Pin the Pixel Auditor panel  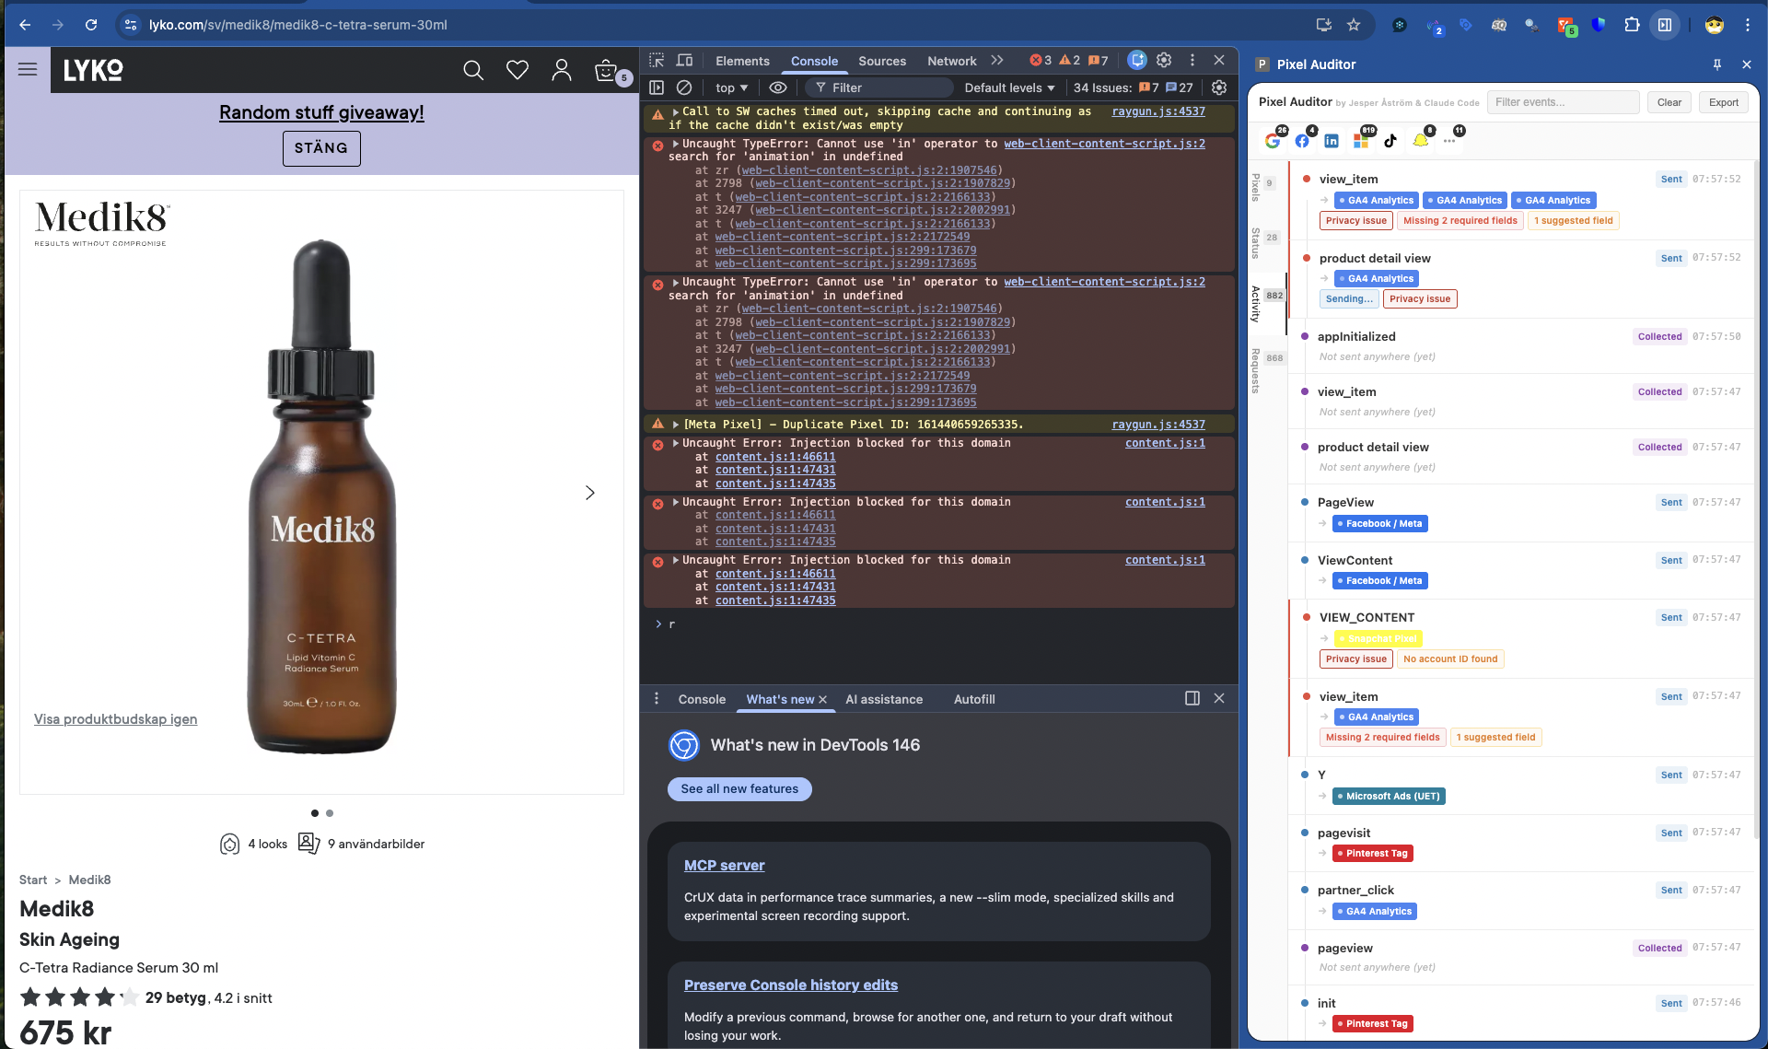pyautogui.click(x=1716, y=64)
